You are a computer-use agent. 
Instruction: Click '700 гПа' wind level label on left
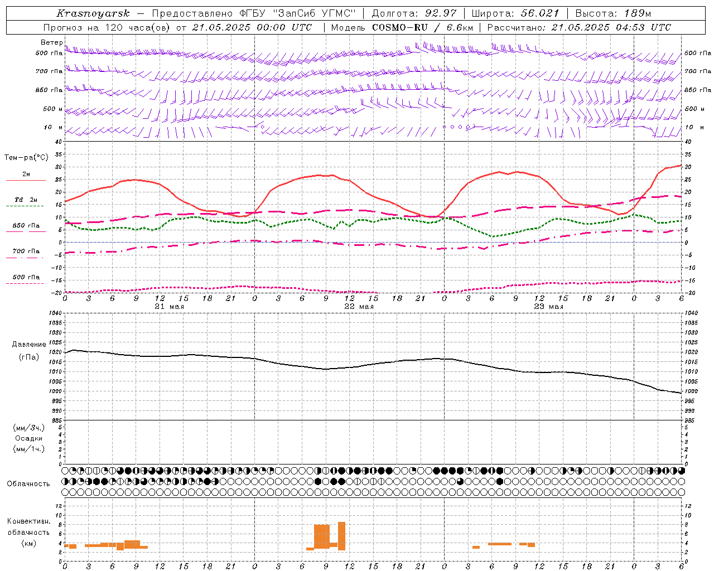click(49, 71)
